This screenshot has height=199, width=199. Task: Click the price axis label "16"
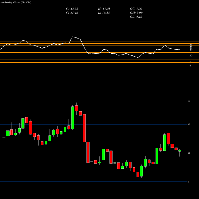189,124
